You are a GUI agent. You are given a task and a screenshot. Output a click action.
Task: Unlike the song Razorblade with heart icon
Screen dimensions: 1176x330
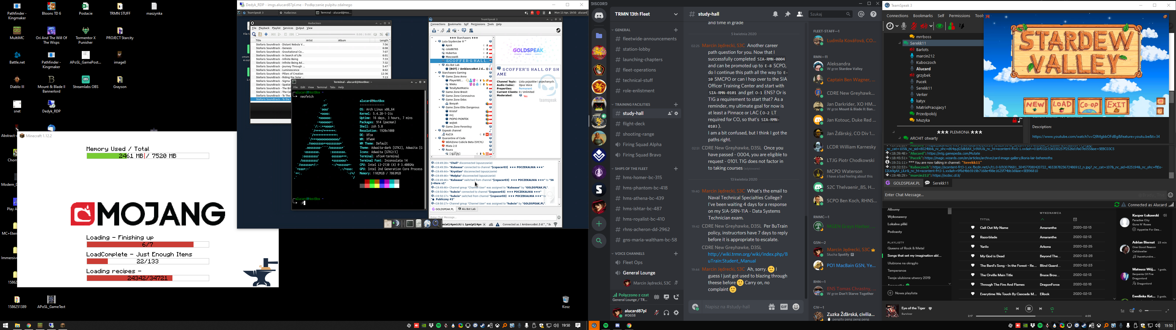(x=972, y=237)
